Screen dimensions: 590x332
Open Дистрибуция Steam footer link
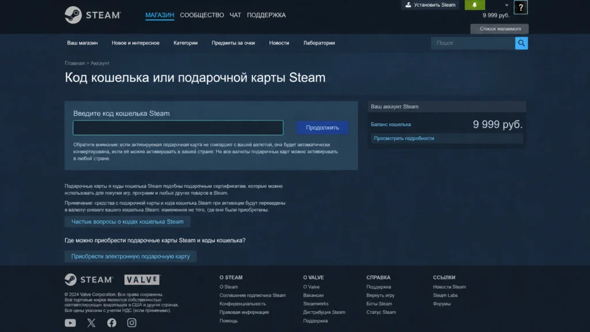(324, 312)
